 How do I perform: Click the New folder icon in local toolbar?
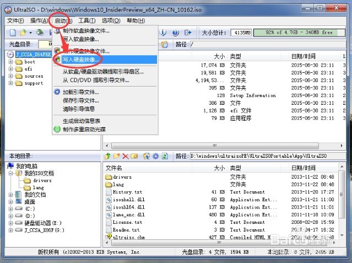pyautogui.click(x=117, y=156)
